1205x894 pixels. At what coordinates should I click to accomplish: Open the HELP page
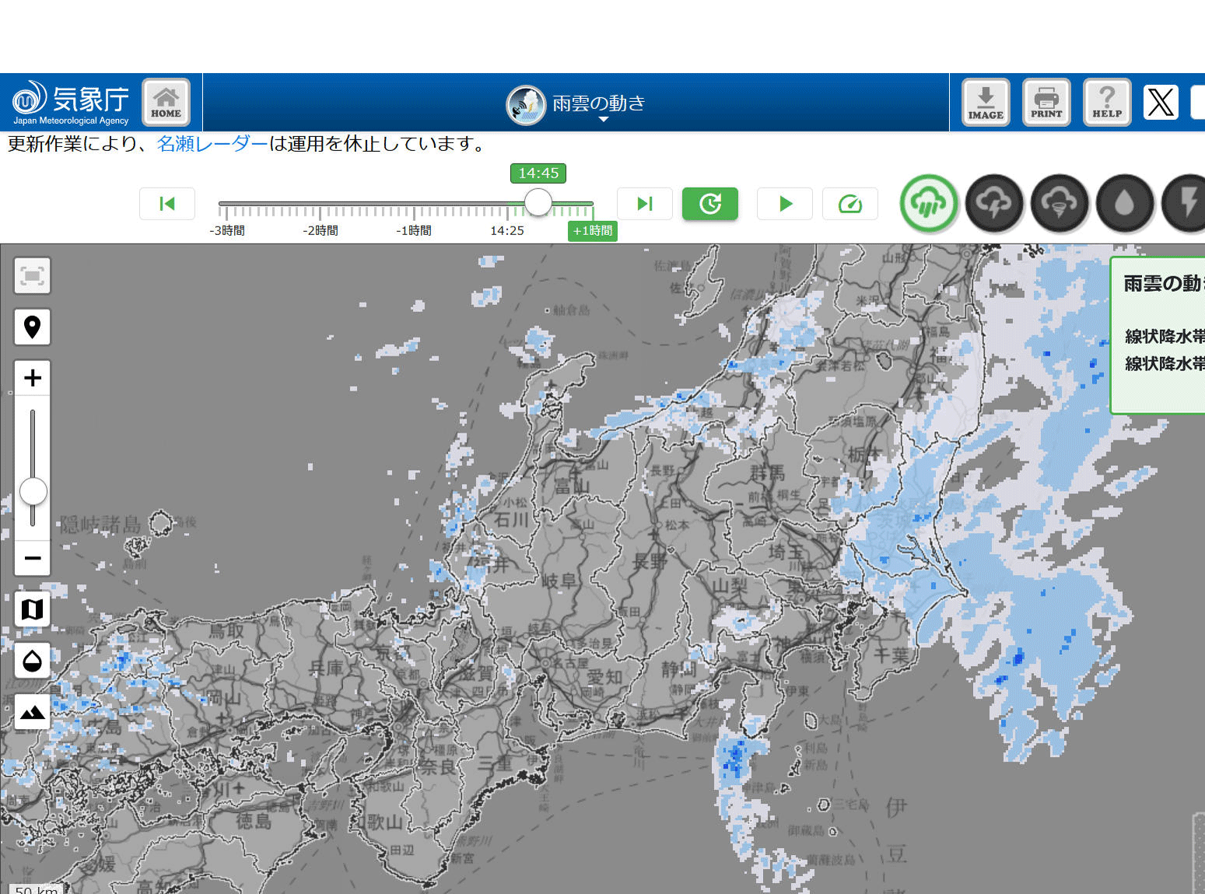click(1107, 102)
